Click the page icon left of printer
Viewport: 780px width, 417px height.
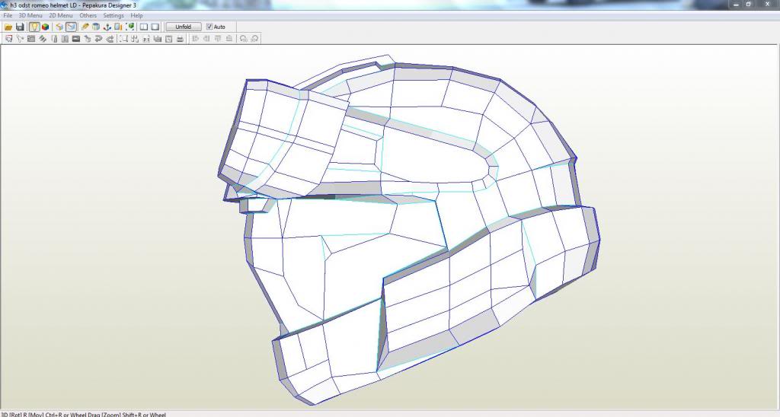tap(168, 39)
